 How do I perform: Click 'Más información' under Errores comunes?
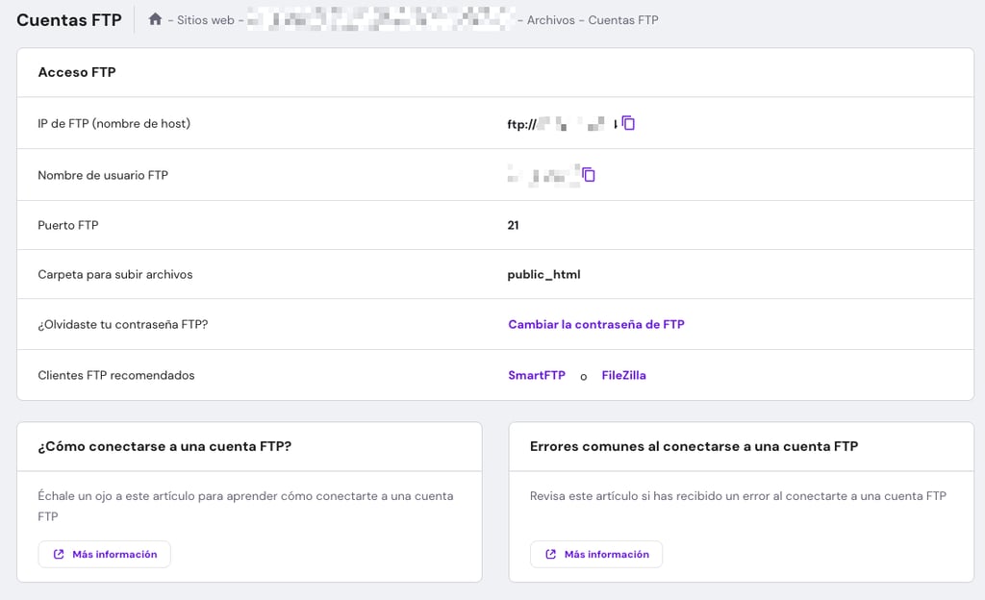click(x=596, y=554)
